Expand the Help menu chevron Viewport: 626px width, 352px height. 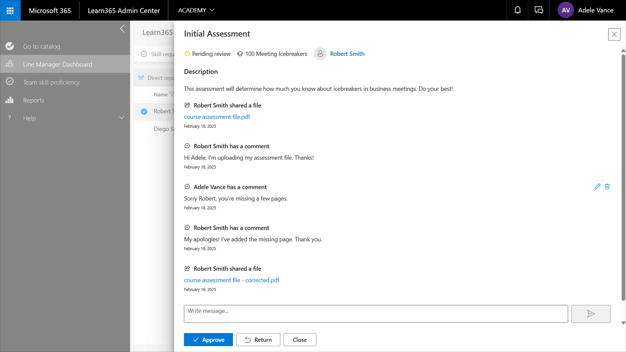pos(122,118)
